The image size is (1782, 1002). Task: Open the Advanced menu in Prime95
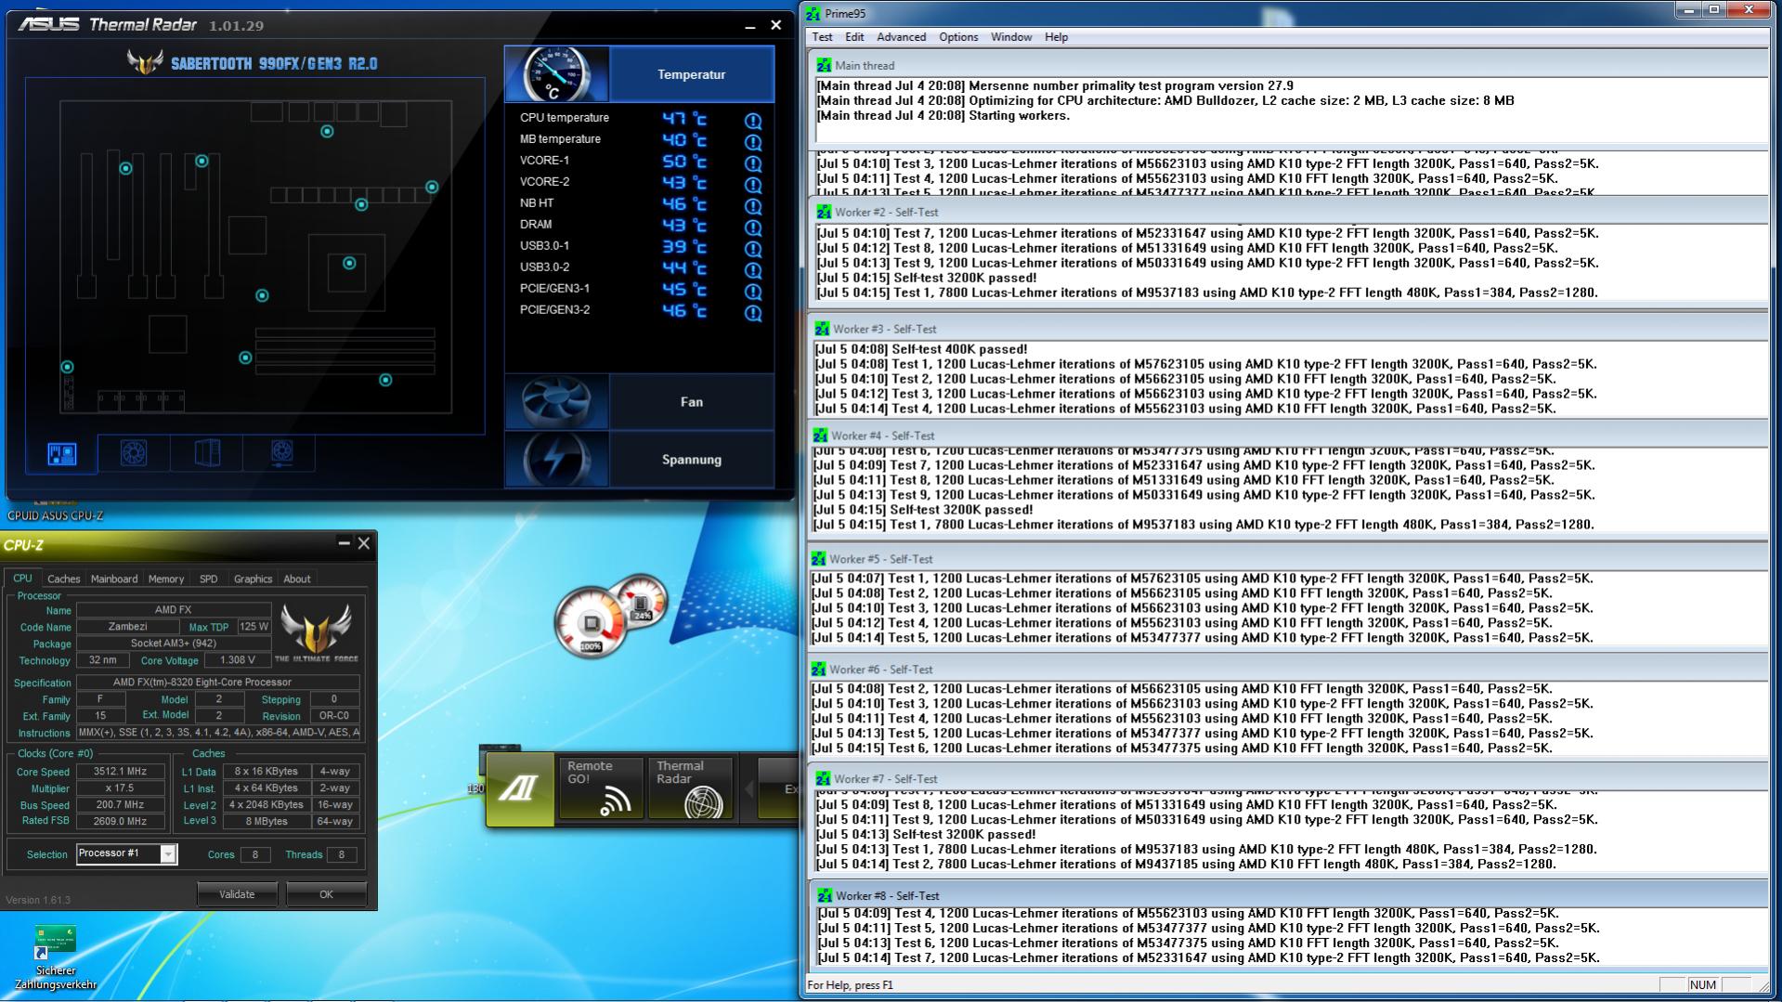tap(901, 37)
